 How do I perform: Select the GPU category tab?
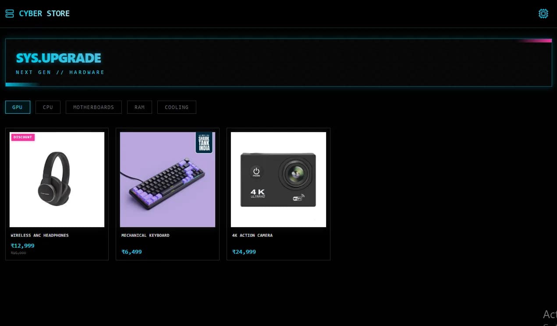tap(18, 107)
